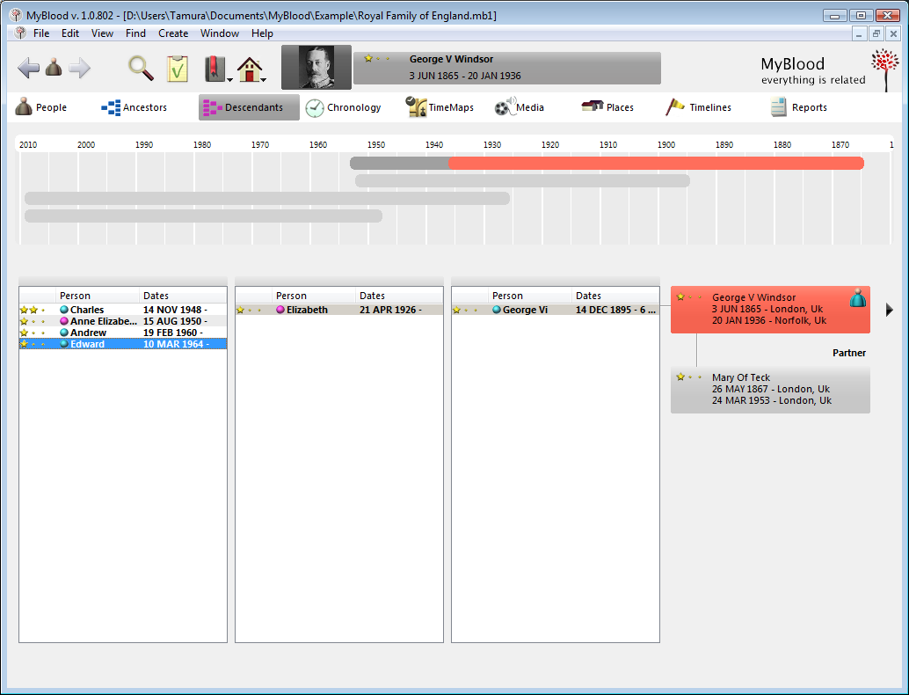Sort first list by Dates column
The height and width of the screenshot is (695, 909).
(183, 296)
